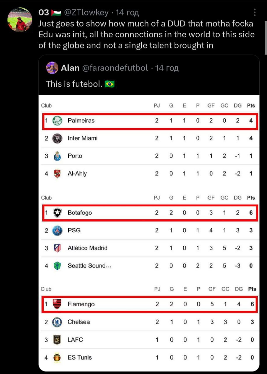This screenshot has width=267, height=374.
Task: Click the Botafogo star shield logo
Action: 57,213
